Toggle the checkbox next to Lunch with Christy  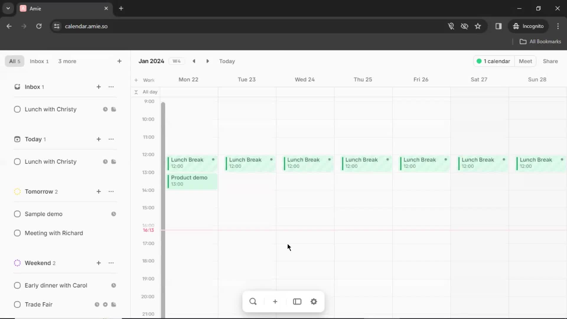click(17, 109)
